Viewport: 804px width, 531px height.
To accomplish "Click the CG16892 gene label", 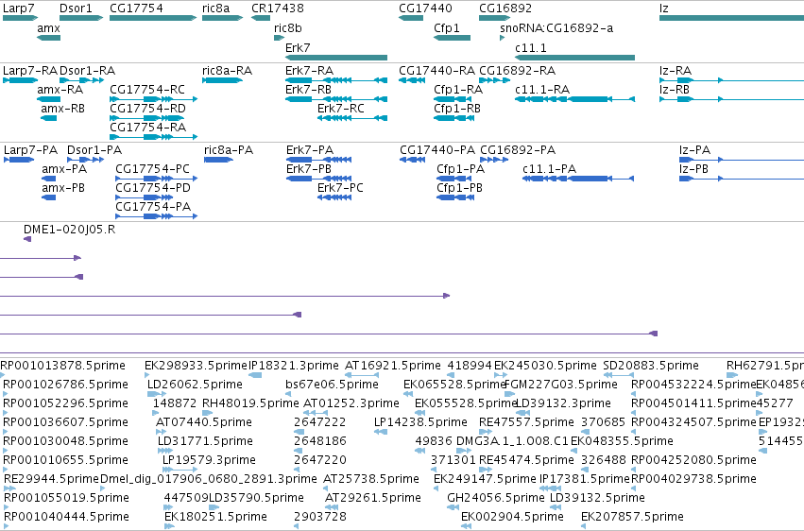I will 505,9.
